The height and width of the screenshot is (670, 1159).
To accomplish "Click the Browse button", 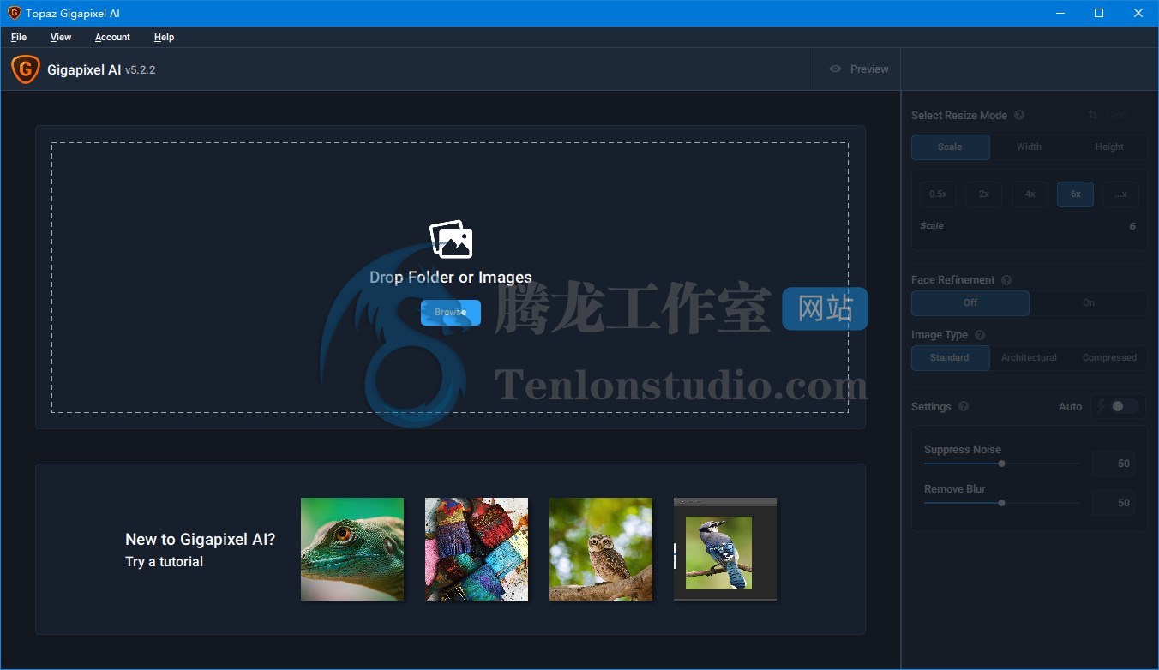I will 451,313.
